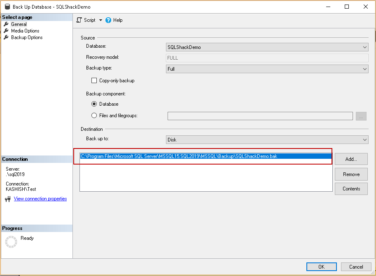376x276 pixels.
Task: Enable the Copy-only backup checkbox
Action: (x=94, y=81)
